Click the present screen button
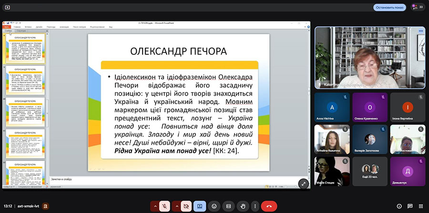This screenshot has width=429, height=213. click(x=200, y=206)
